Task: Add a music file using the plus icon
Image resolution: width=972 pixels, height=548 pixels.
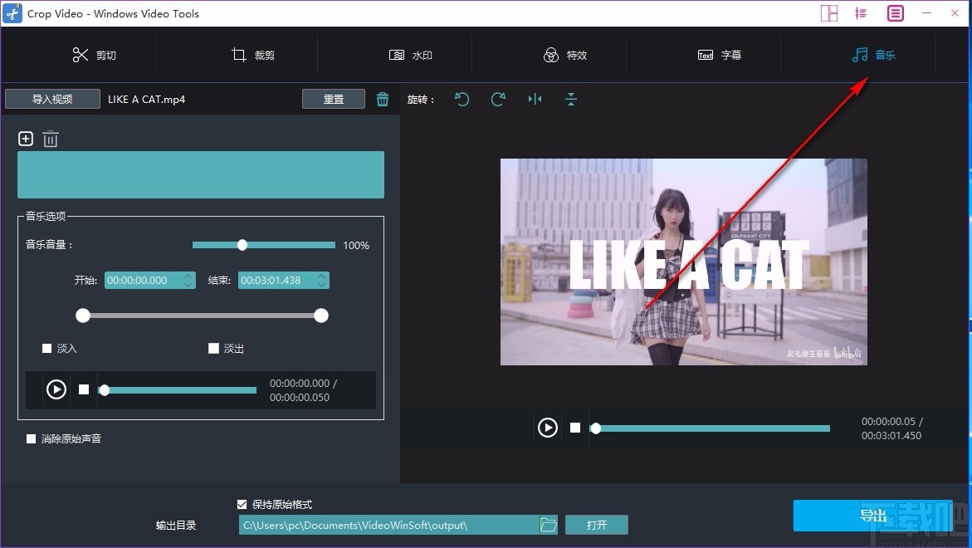Action: [25, 139]
